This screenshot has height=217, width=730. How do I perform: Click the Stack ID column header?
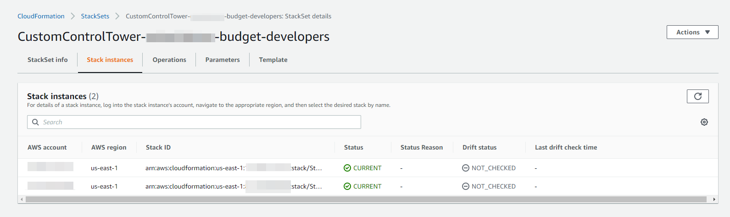point(158,147)
